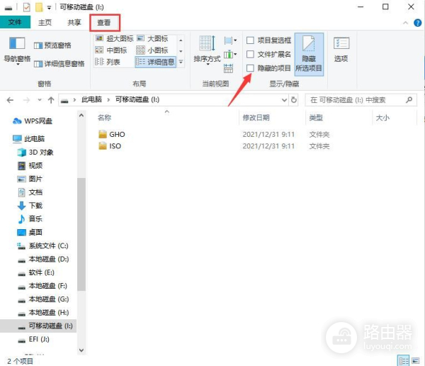Click 此电脑 in the address bar path
Screen dimensions: 425x366
click(x=92, y=99)
